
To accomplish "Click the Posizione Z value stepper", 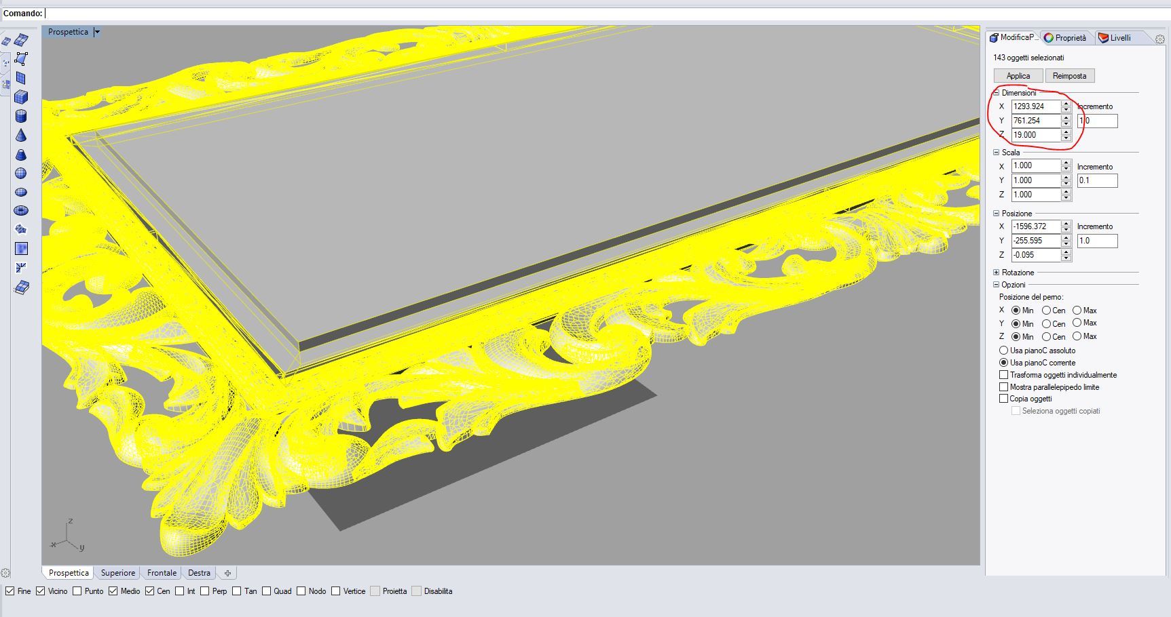I will (x=1066, y=255).
